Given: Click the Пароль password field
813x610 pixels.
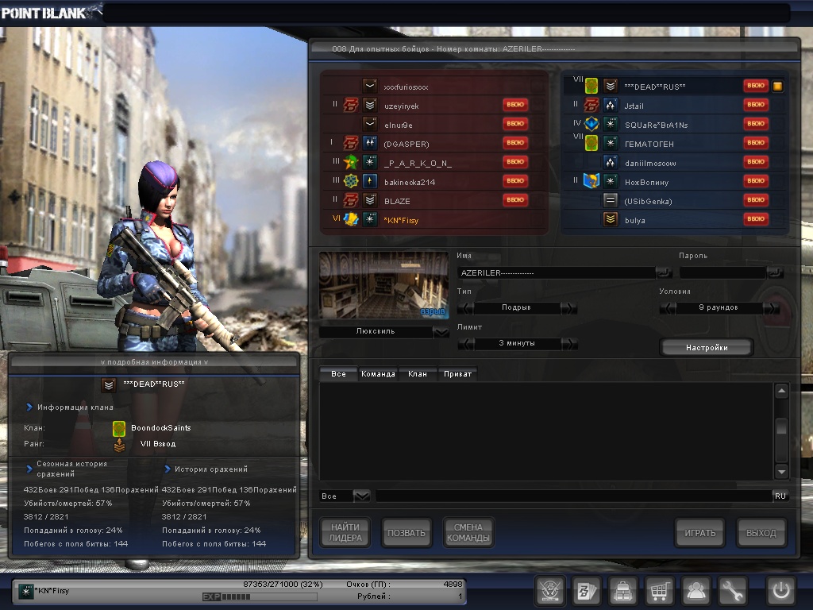Looking at the screenshot, I should click(x=722, y=273).
